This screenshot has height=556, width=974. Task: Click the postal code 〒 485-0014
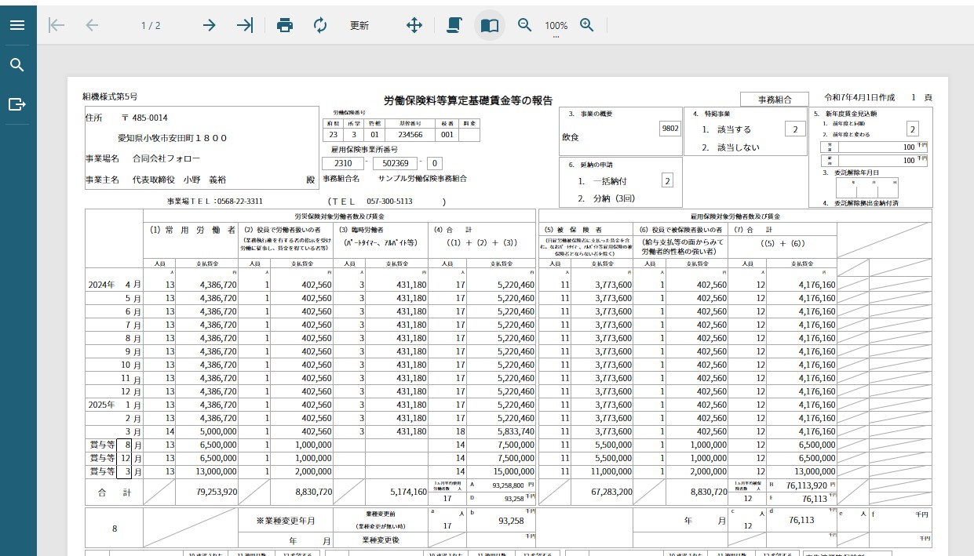click(x=144, y=118)
